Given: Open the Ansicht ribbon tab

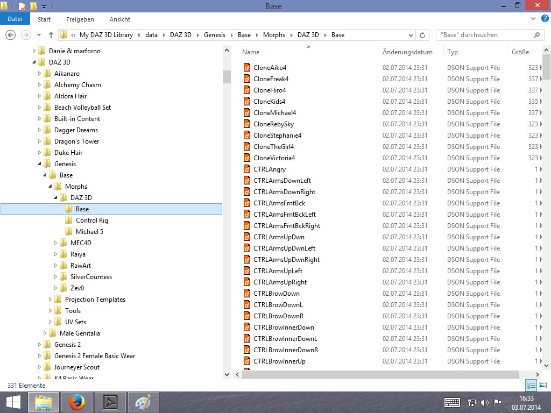Looking at the screenshot, I should click(120, 19).
